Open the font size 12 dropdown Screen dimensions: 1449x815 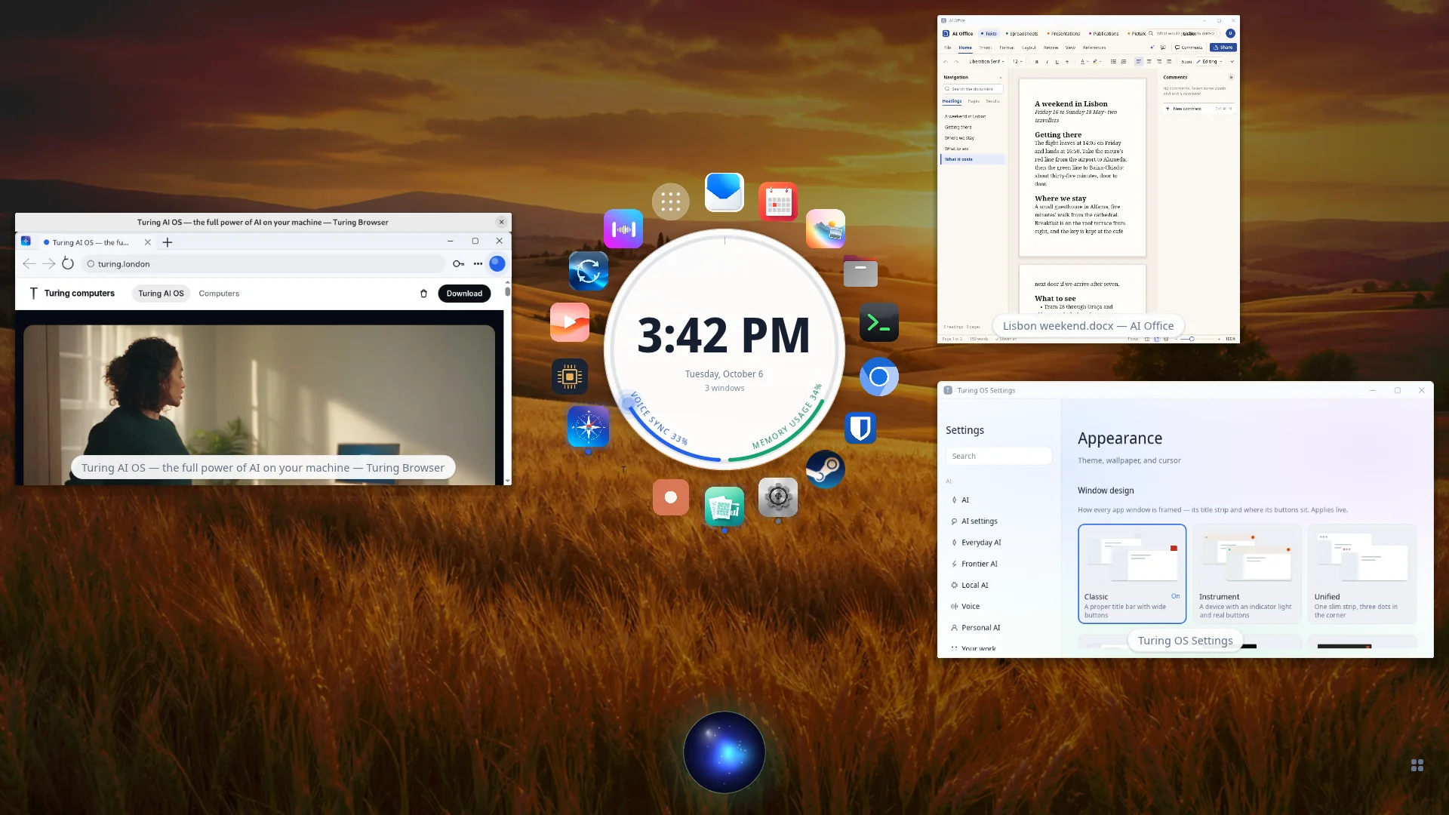coord(1017,62)
